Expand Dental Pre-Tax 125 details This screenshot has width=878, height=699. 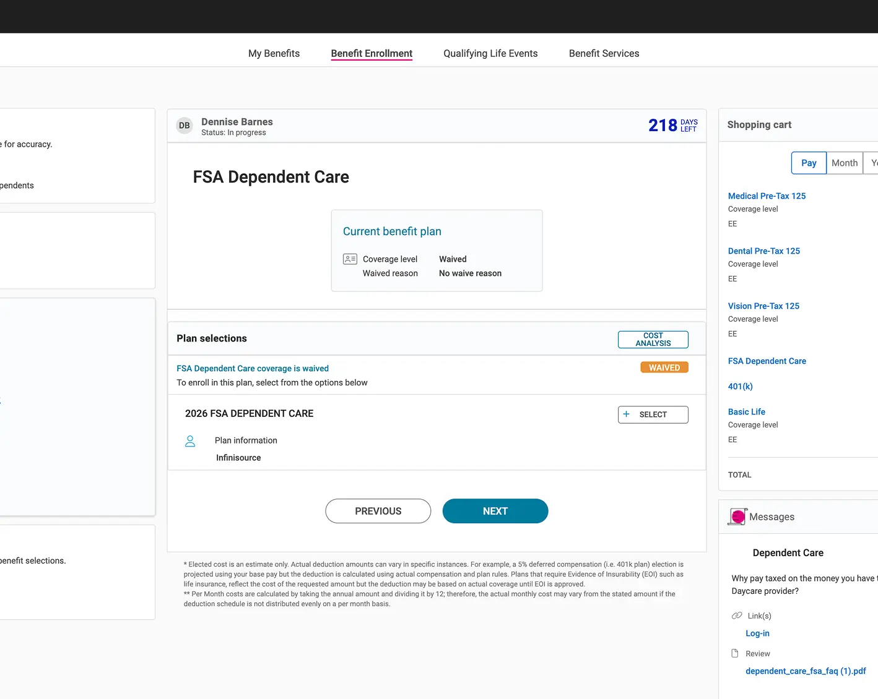[x=763, y=251]
